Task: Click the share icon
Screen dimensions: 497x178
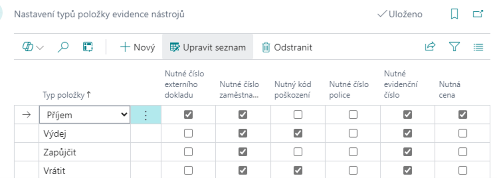Action: pos(430,47)
